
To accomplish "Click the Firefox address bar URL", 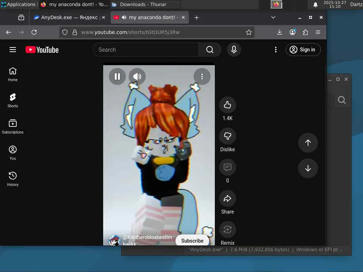I will (130, 32).
